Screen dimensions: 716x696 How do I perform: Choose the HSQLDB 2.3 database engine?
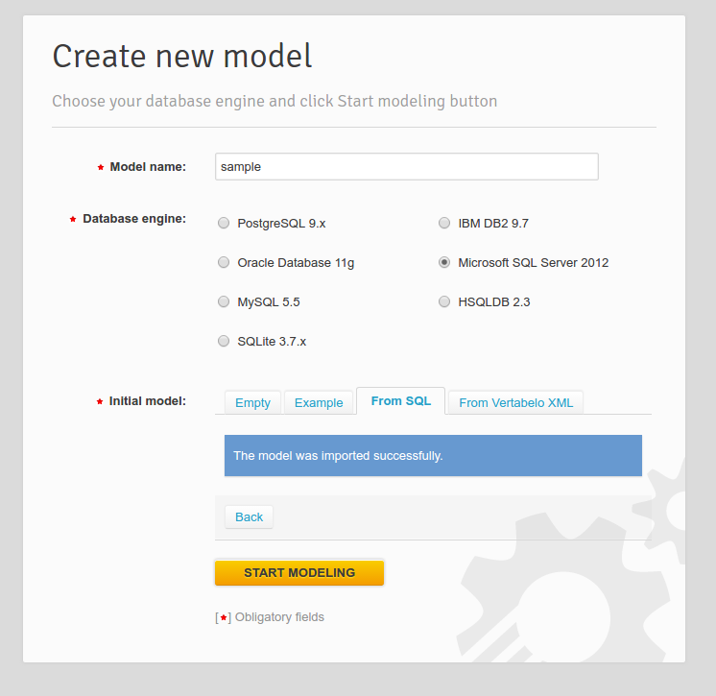point(443,301)
